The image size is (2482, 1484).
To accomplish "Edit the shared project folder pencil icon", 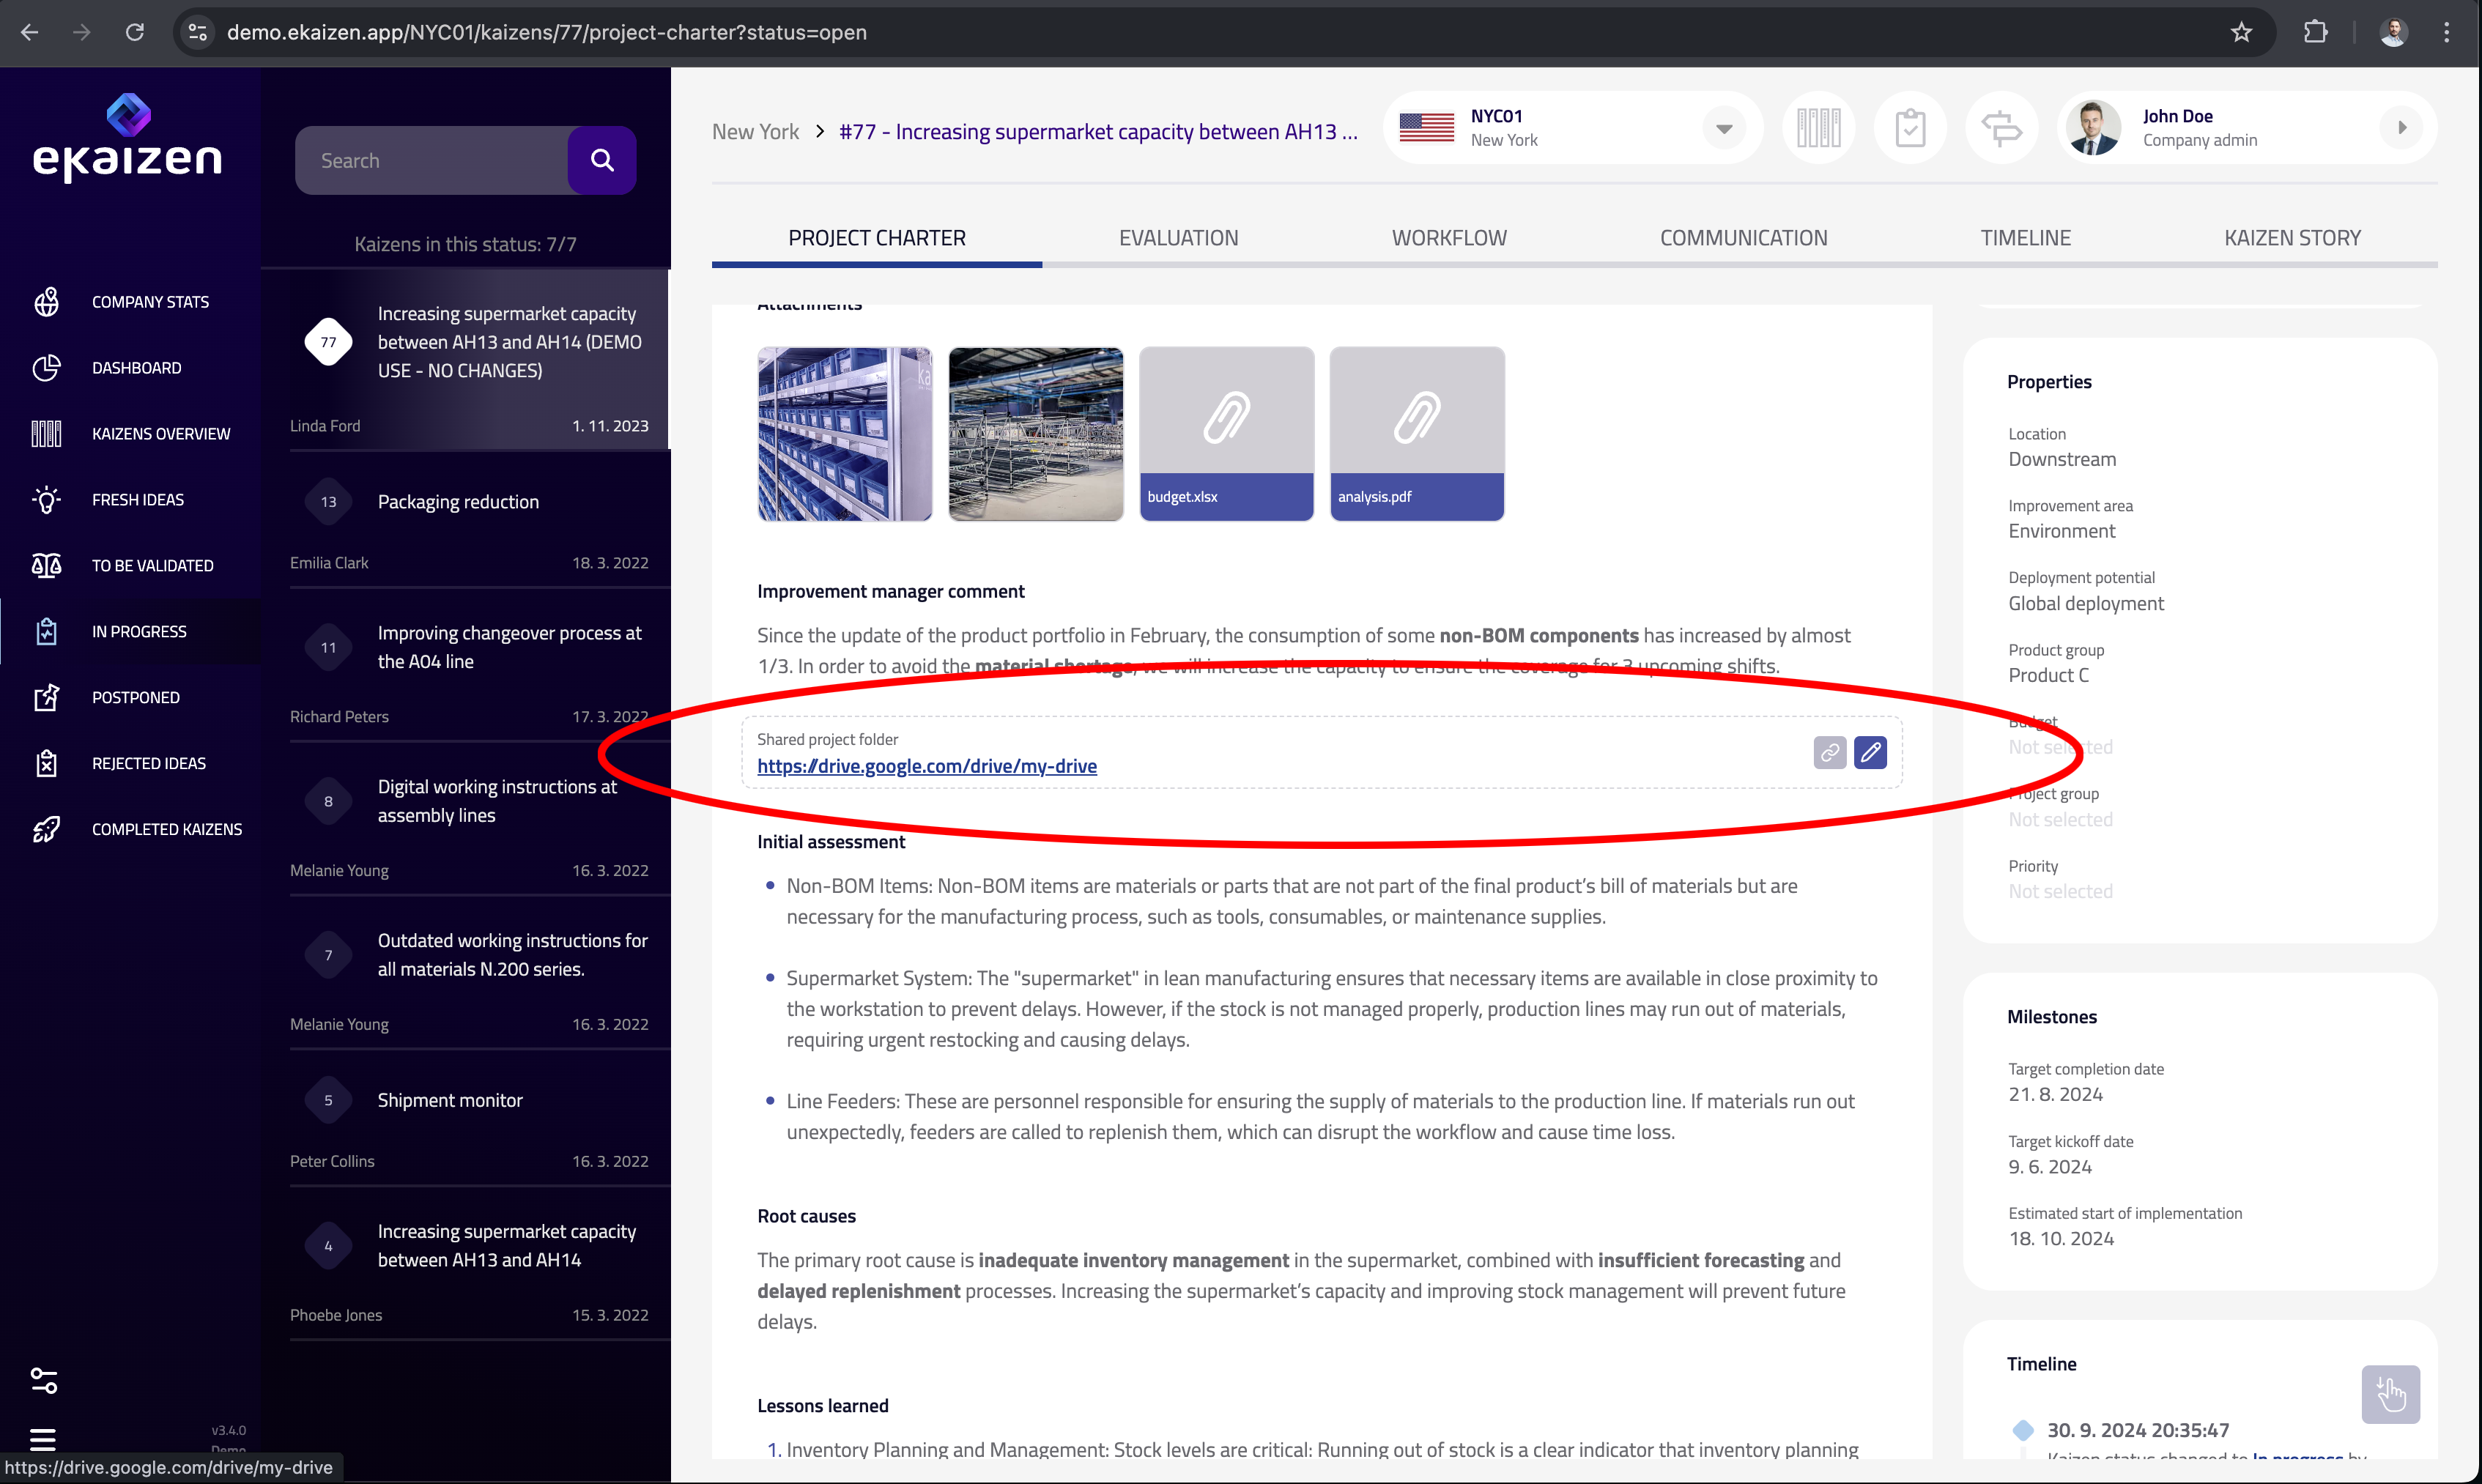I will 1870,752.
